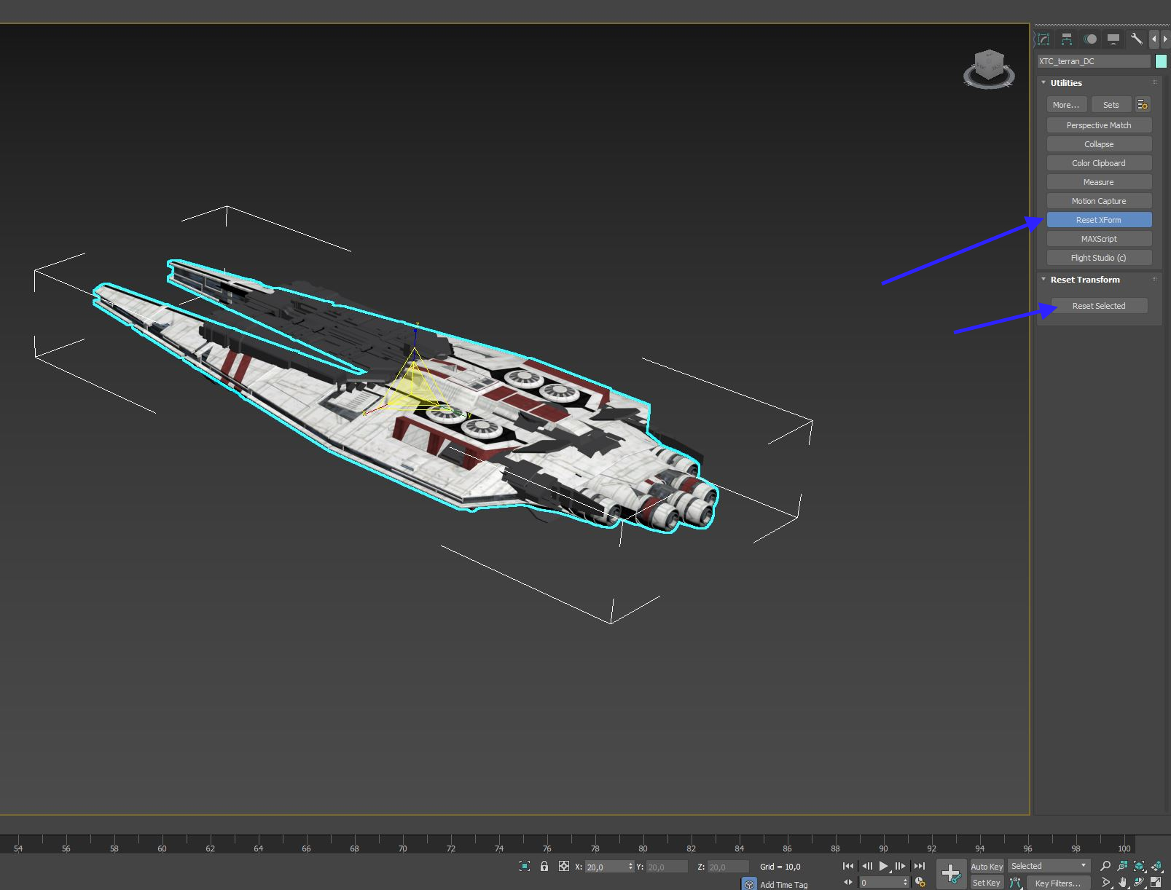This screenshot has width=1171, height=890.
Task: Click the XTC_terran_DC object name field
Action: pos(1094,61)
